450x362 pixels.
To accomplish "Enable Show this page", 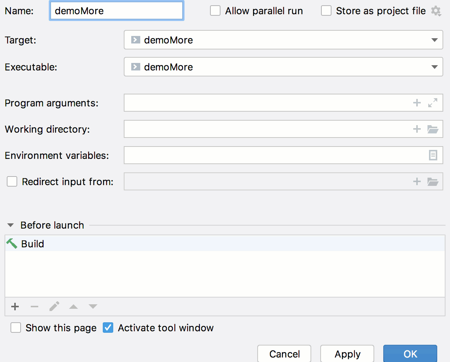I will tap(16, 328).
